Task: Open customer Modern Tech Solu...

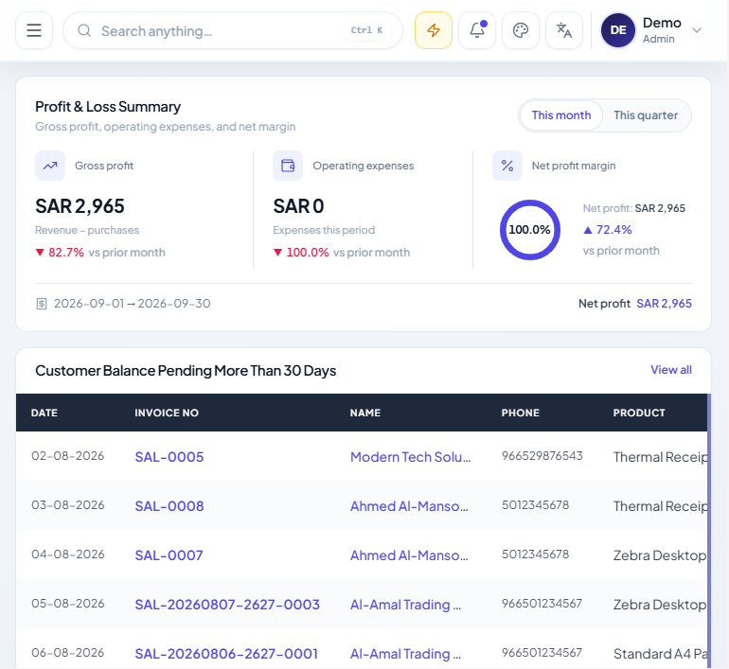Action: click(411, 457)
